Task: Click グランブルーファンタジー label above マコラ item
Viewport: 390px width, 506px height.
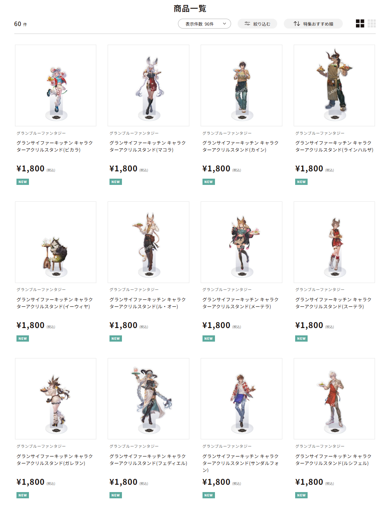Action: (134, 133)
